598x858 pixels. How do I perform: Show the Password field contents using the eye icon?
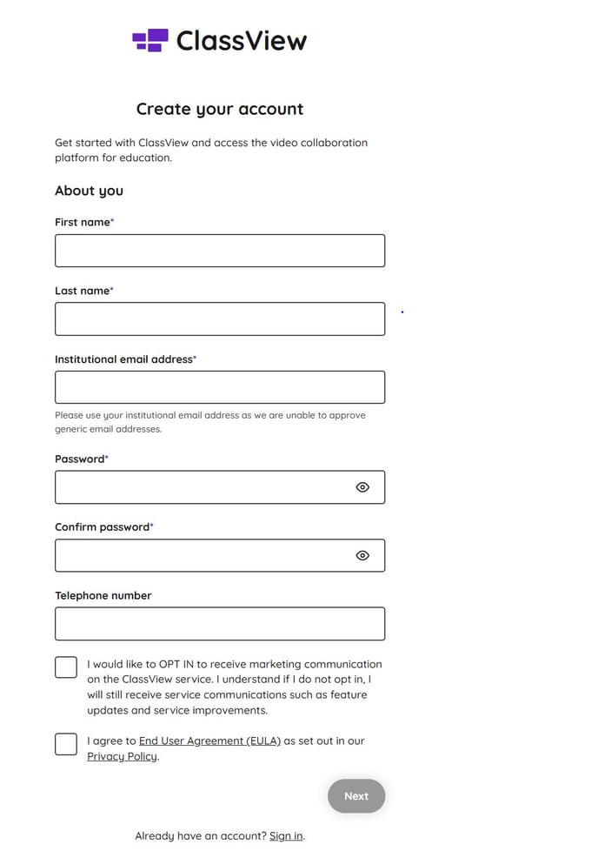[364, 487]
